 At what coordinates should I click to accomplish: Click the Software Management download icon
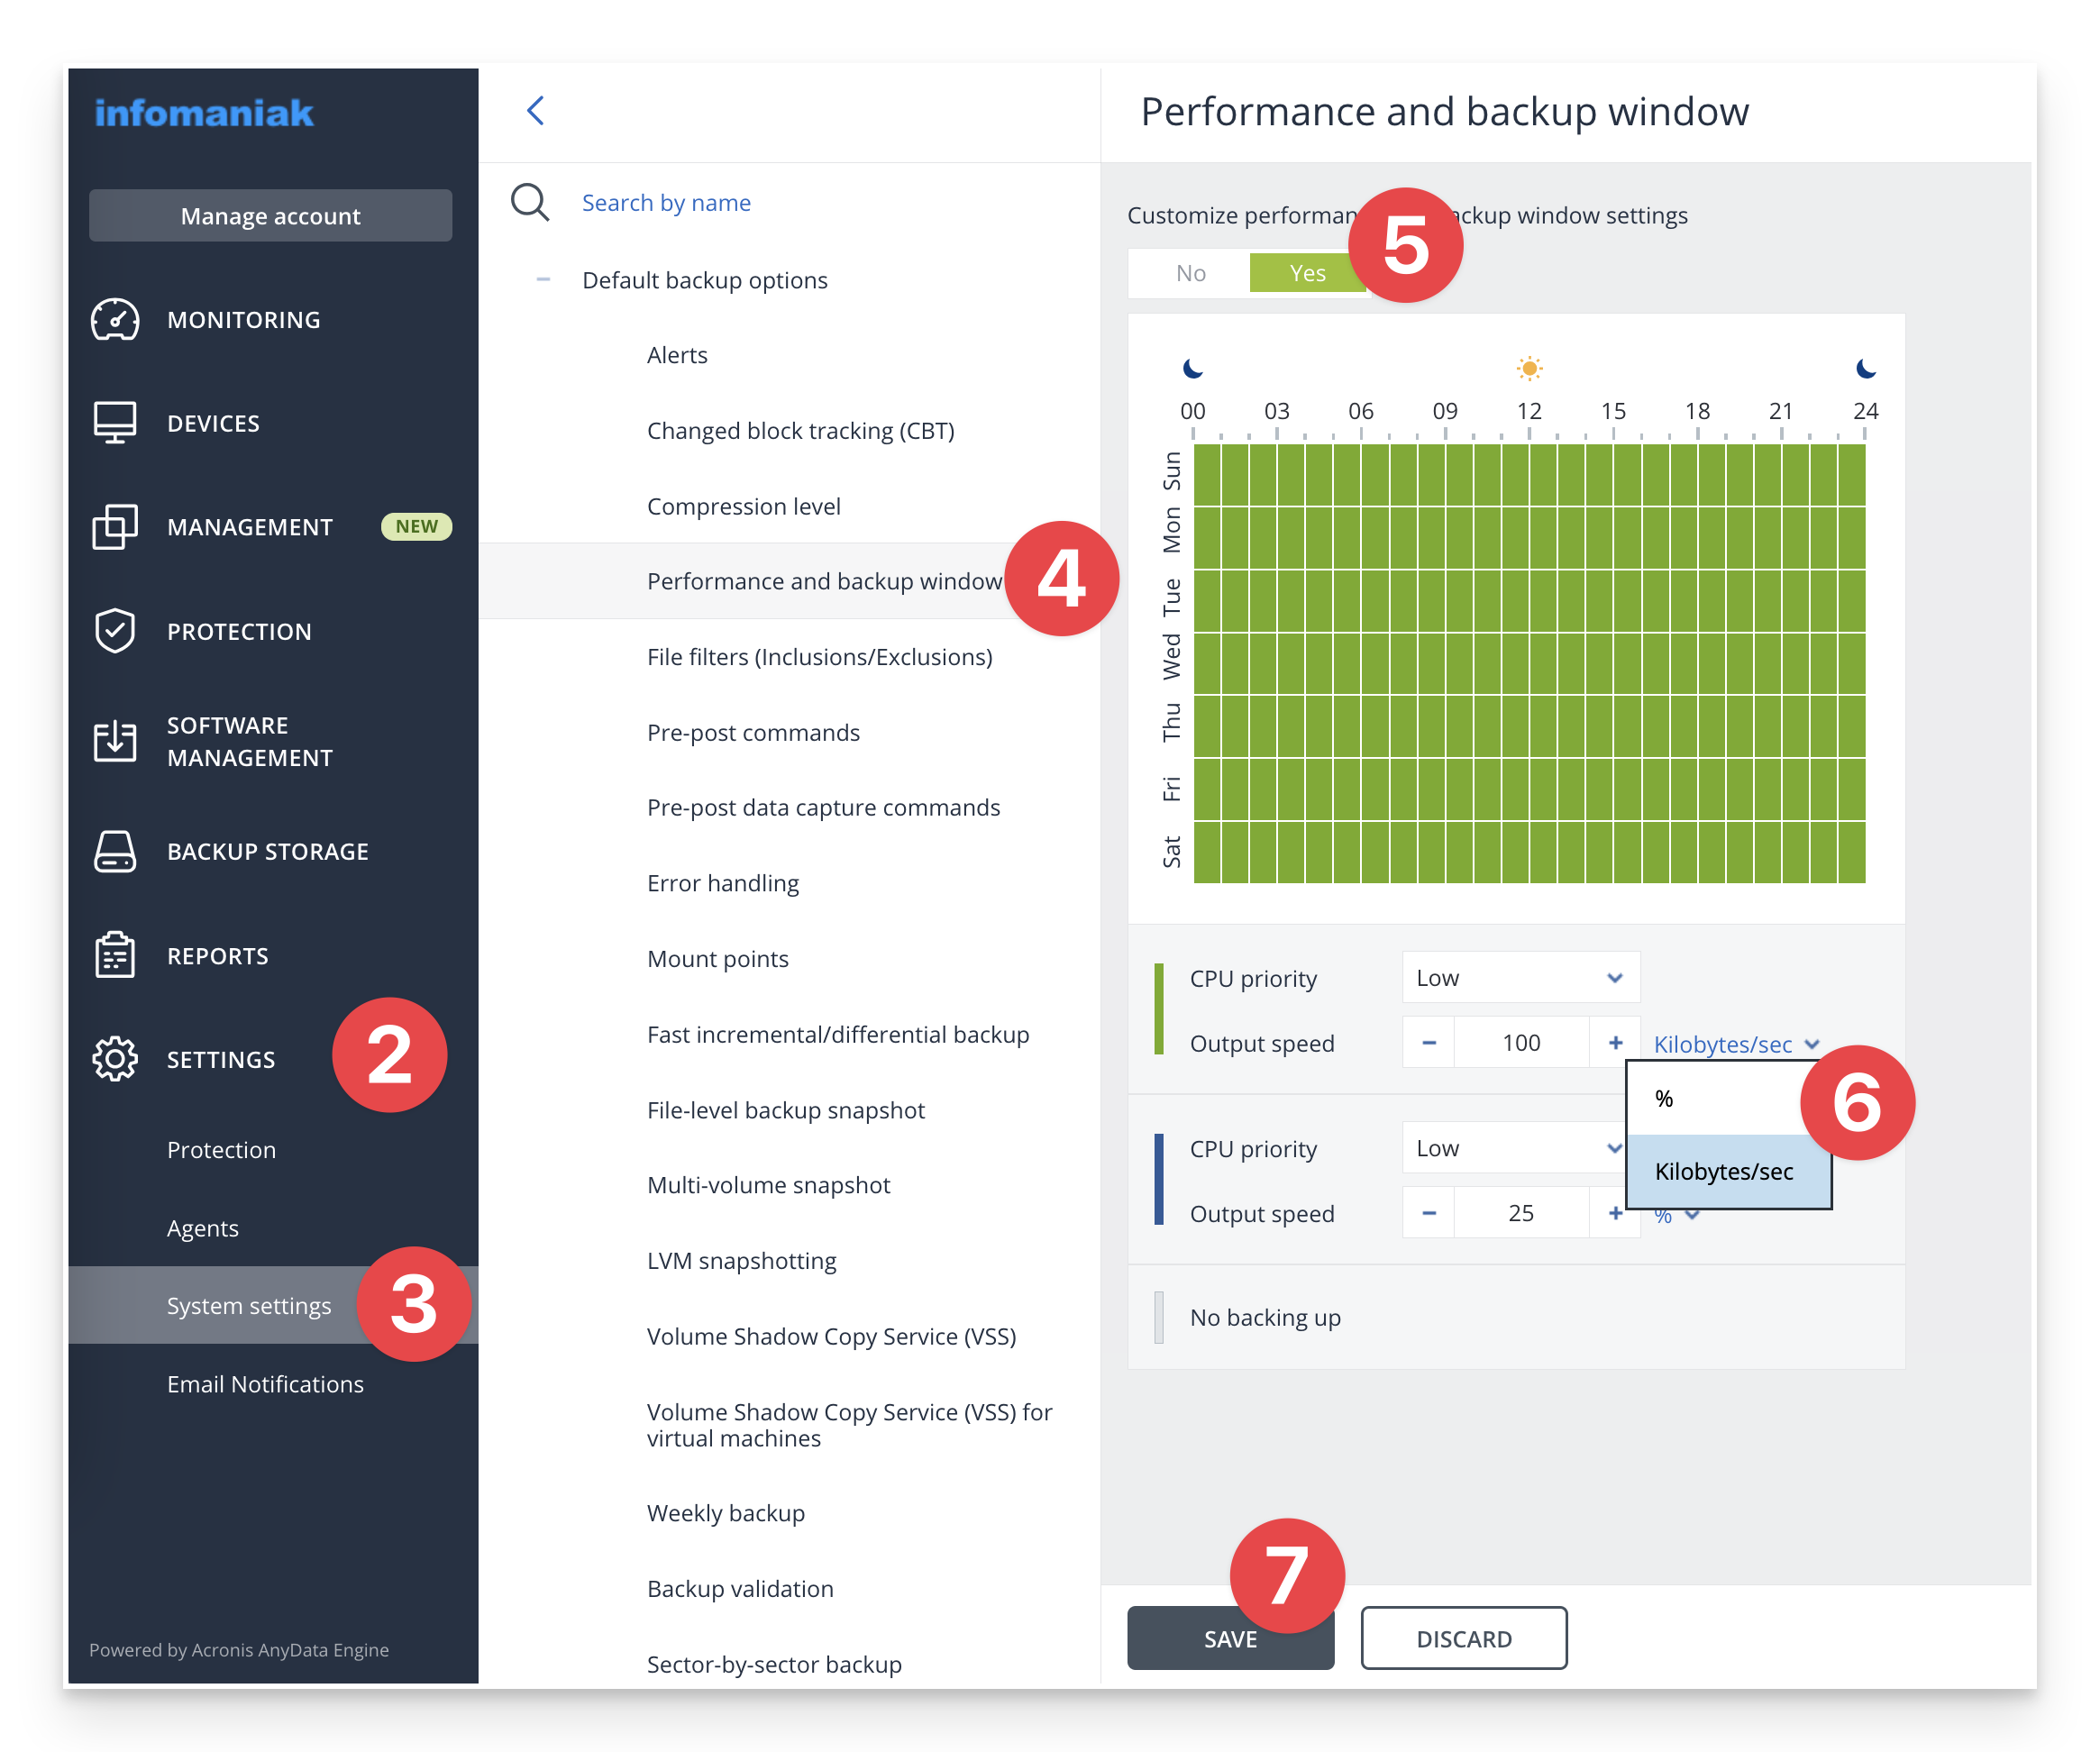[x=114, y=741]
